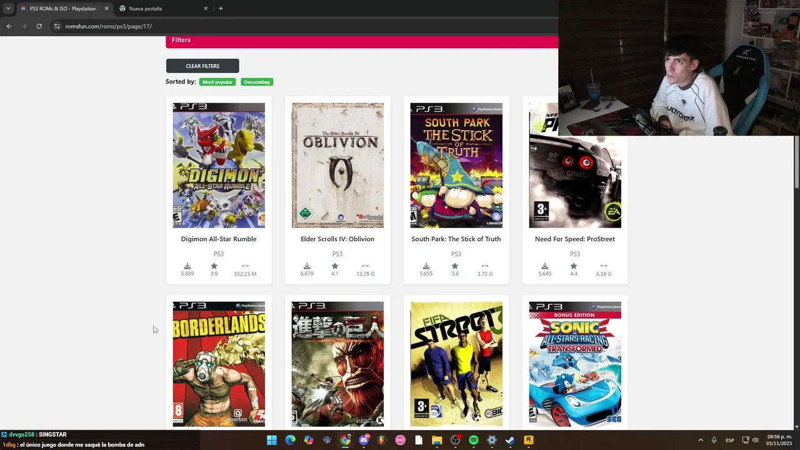Open the ESP language selector
800x450 pixels.
click(x=730, y=440)
